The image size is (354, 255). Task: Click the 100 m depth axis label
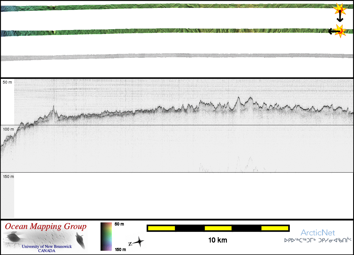pos(8,129)
